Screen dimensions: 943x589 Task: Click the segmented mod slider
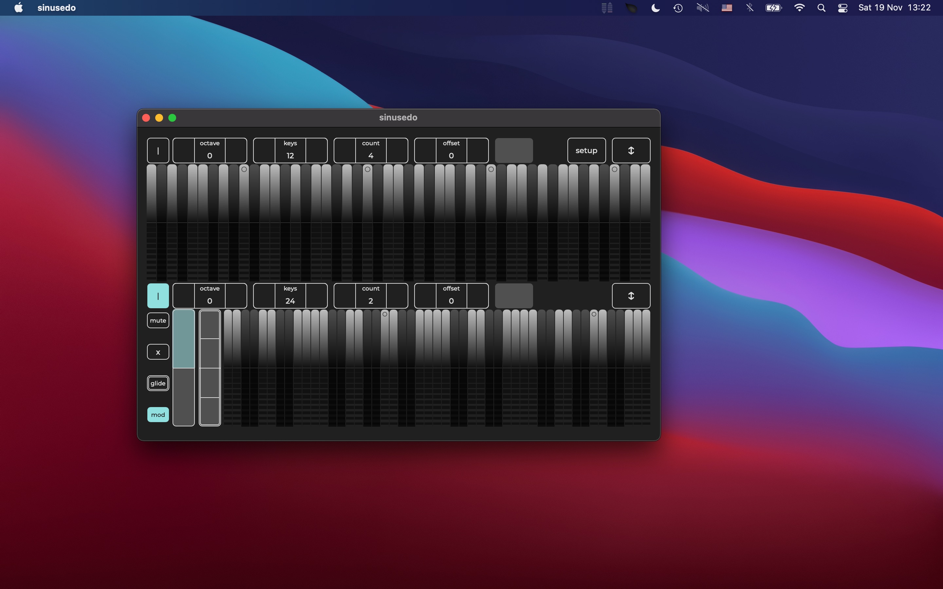[x=210, y=368]
